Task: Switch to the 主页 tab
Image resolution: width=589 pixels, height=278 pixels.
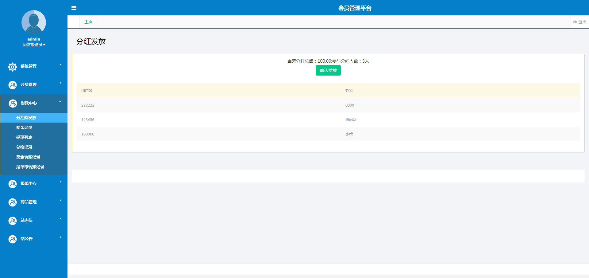Action: click(88, 22)
